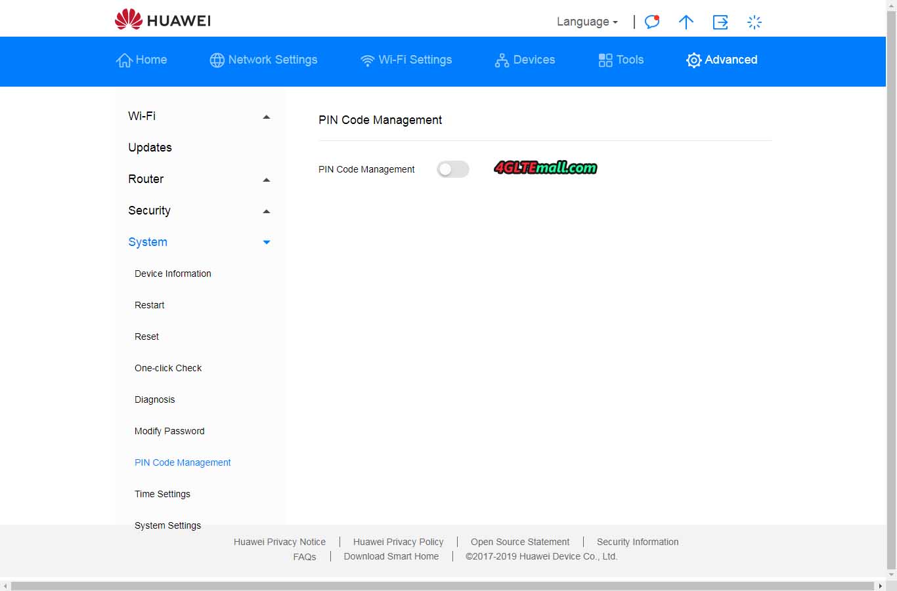This screenshot has height=591, width=897.
Task: Click the loading spinner icon in header
Action: tap(755, 22)
